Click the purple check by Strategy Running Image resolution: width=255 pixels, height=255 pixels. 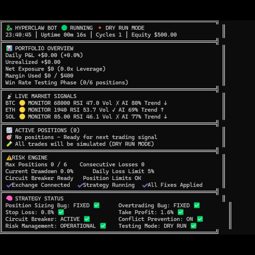80,185
